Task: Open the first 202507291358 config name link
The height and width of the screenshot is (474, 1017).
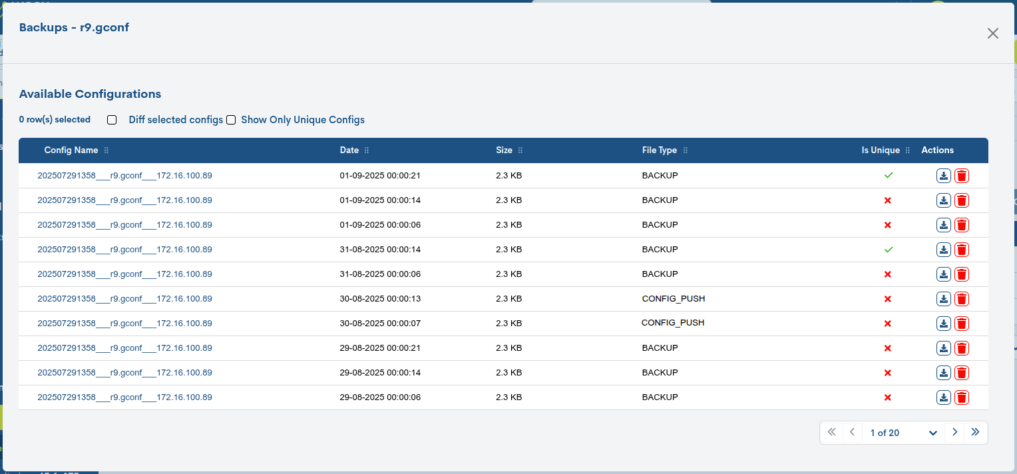Action: coord(124,175)
